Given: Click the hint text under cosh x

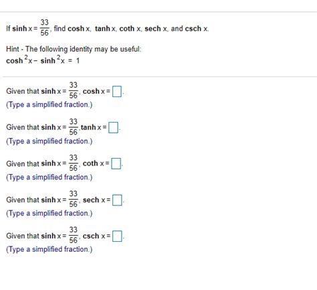Looking at the screenshot, I should 49,104.
